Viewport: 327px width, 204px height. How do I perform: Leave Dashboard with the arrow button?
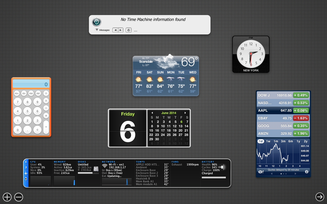point(320,197)
